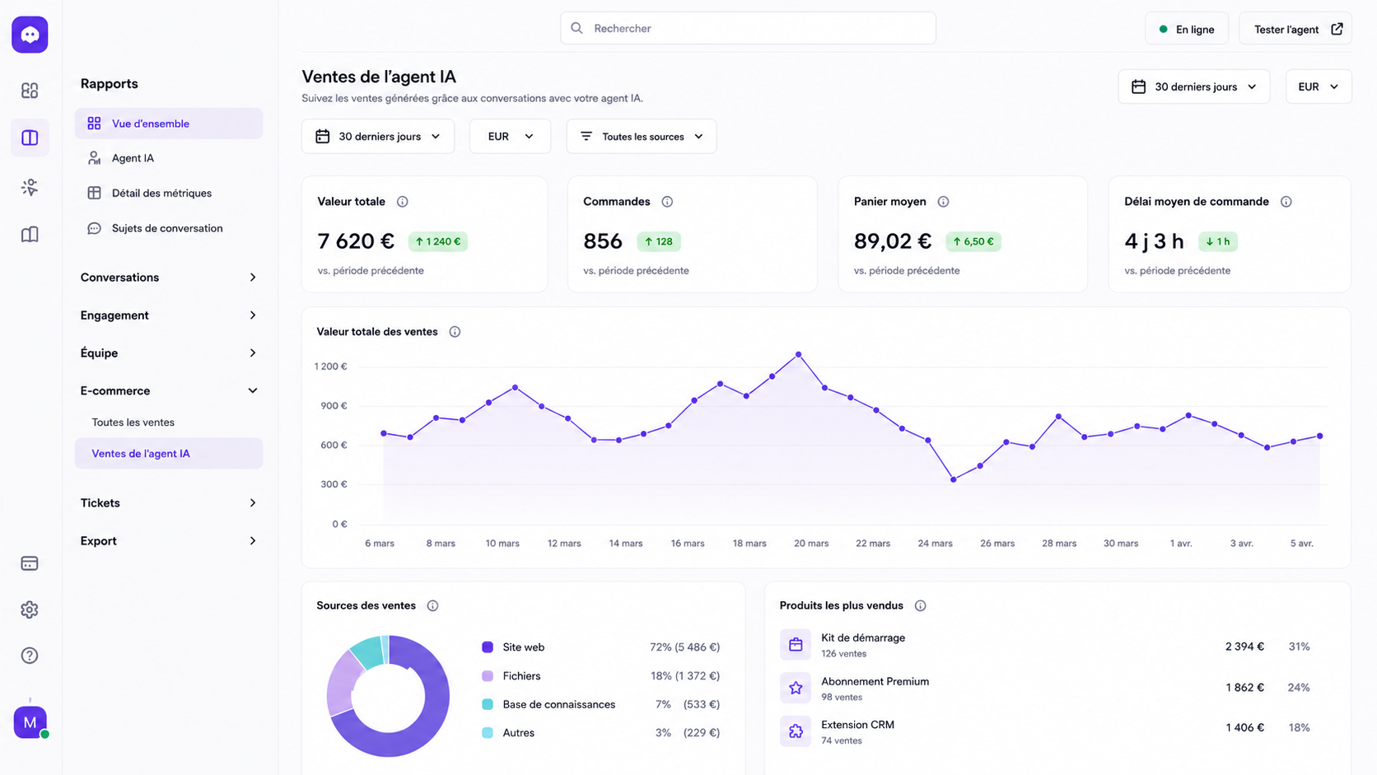Open the billing card icon in left rail

click(x=30, y=563)
